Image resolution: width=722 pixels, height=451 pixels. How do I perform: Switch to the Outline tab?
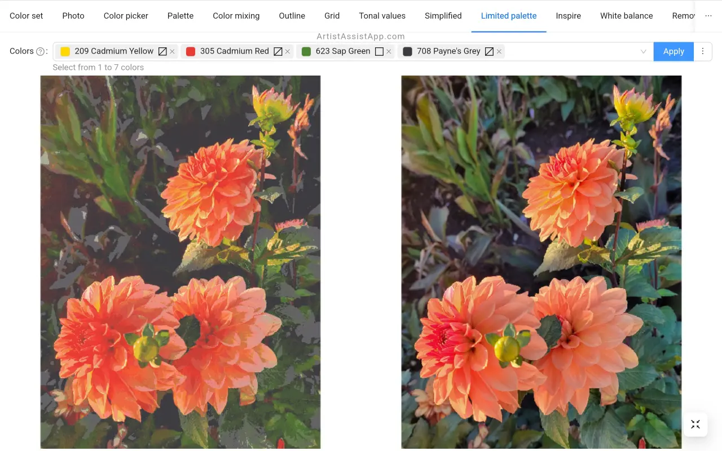[292, 16]
